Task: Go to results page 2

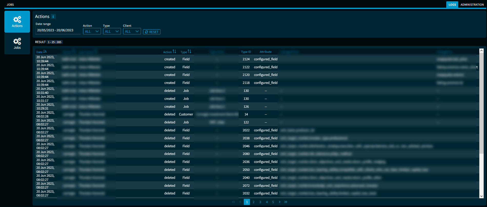Action: tap(253, 202)
